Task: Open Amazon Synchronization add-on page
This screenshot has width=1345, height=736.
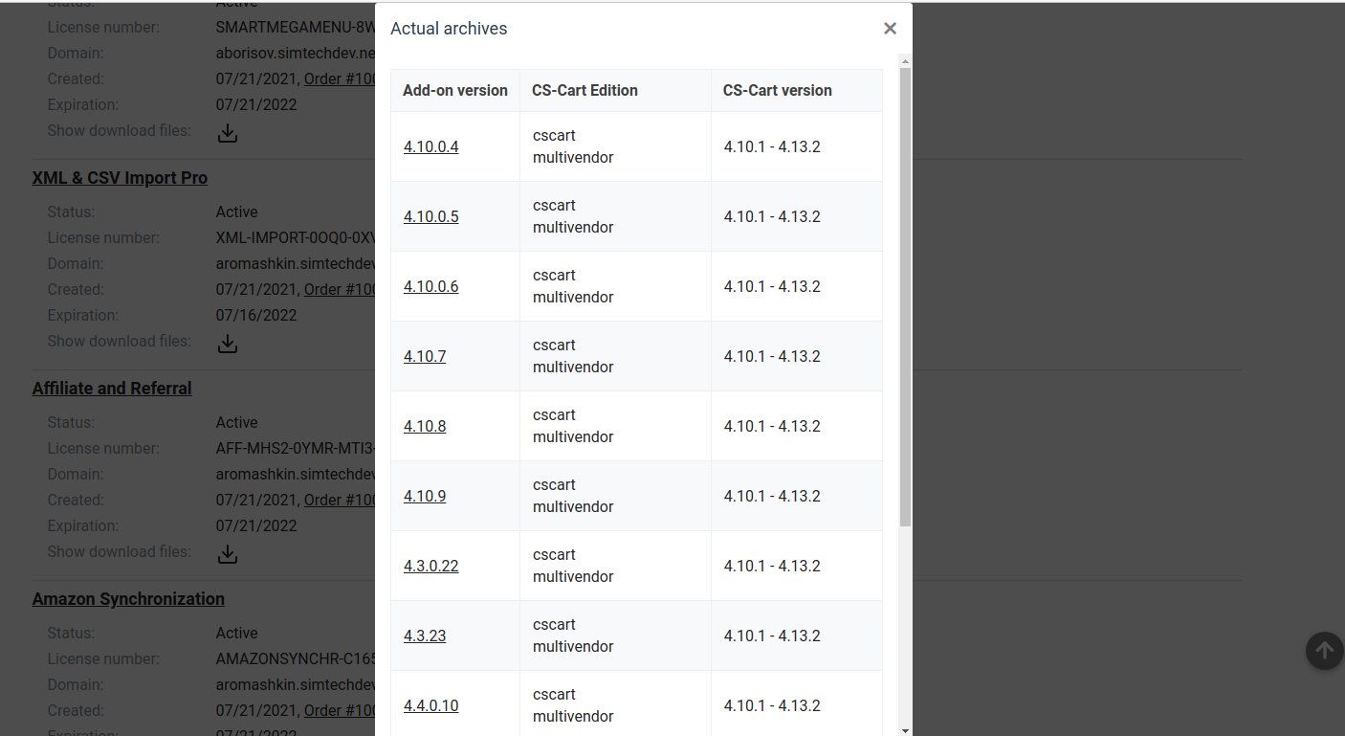Action: tap(128, 599)
